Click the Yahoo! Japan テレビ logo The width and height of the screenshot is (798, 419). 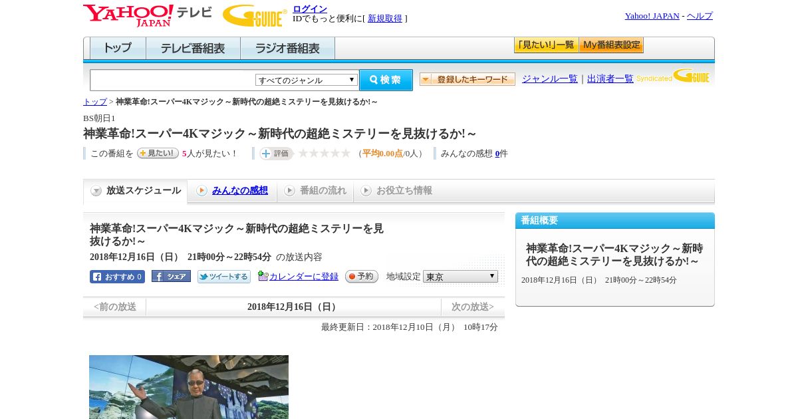tap(147, 15)
